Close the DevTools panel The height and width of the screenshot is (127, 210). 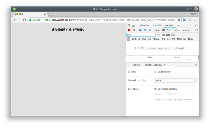(x=196, y=26)
